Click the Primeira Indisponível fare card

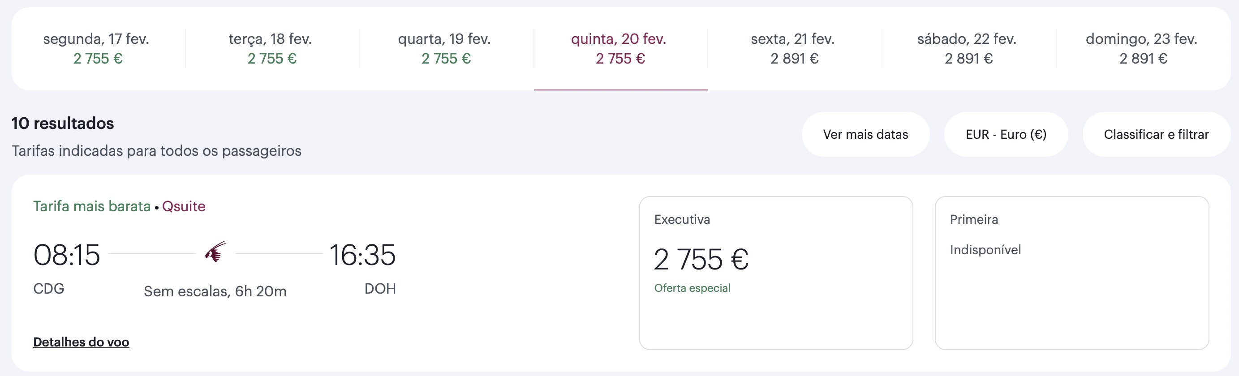click(1071, 273)
